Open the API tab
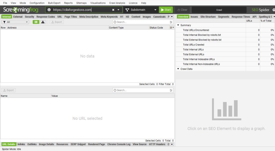The height and width of the screenshot is (151, 275). click(254, 17)
